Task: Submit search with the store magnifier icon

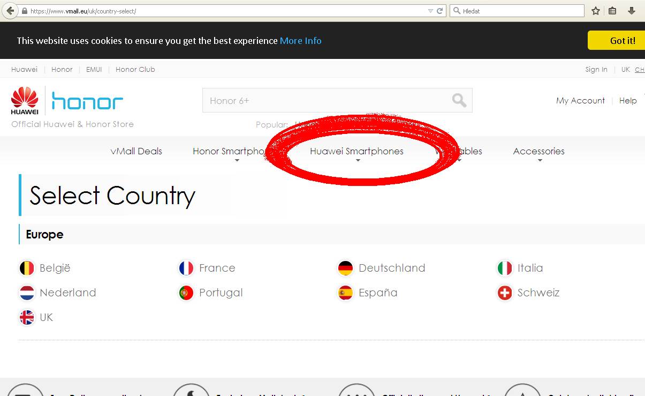Action: coord(459,100)
